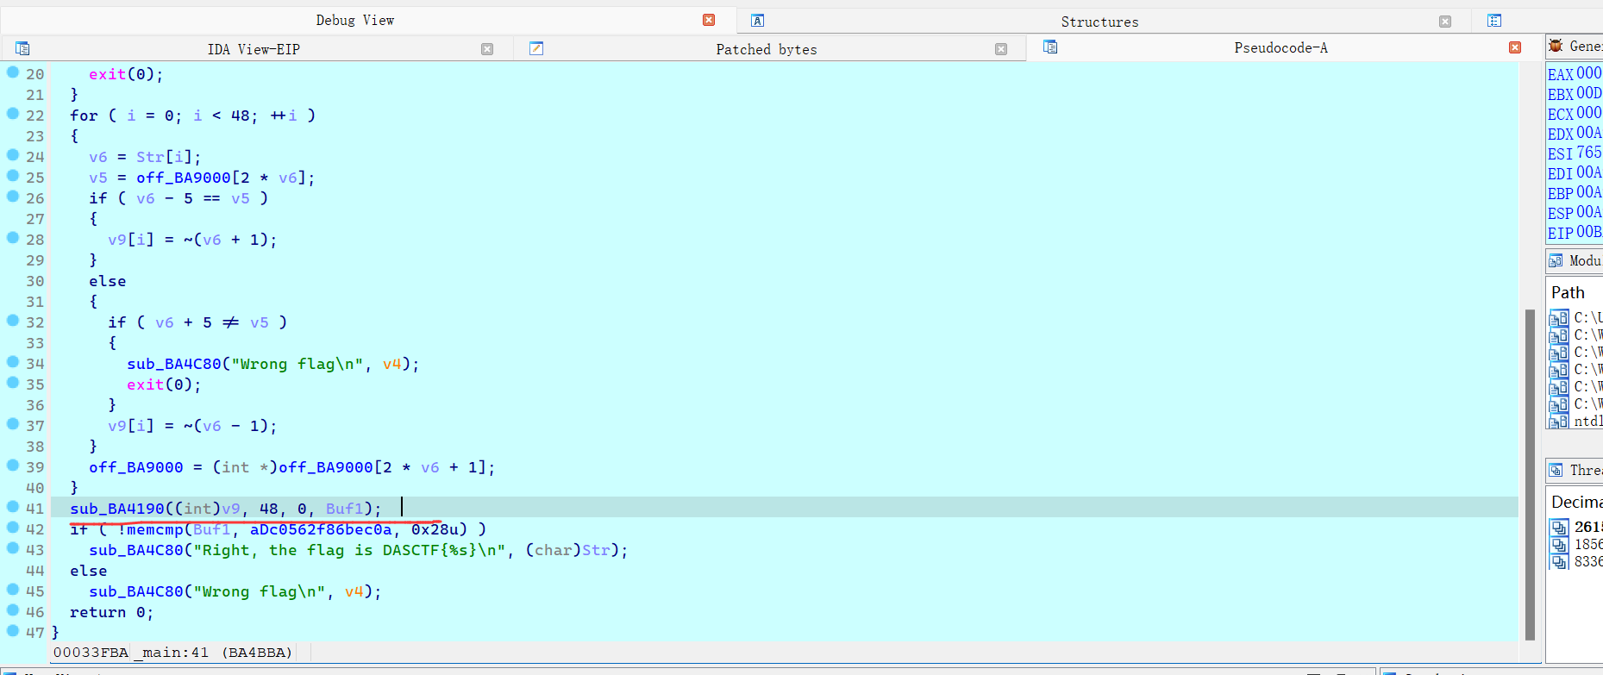Click the ECX register entry

point(1575,113)
